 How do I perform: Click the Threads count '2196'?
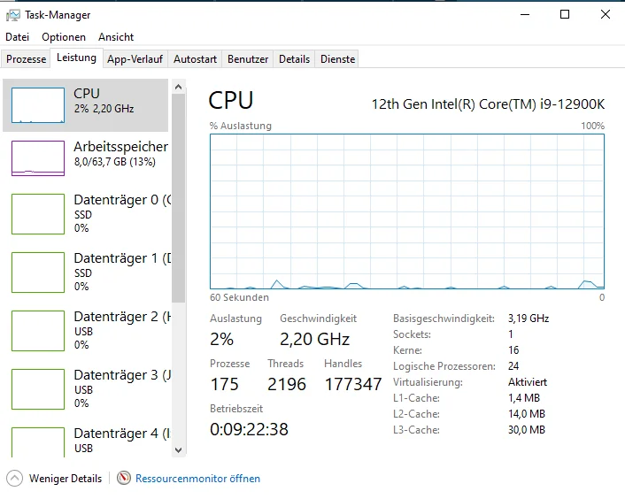[287, 384]
